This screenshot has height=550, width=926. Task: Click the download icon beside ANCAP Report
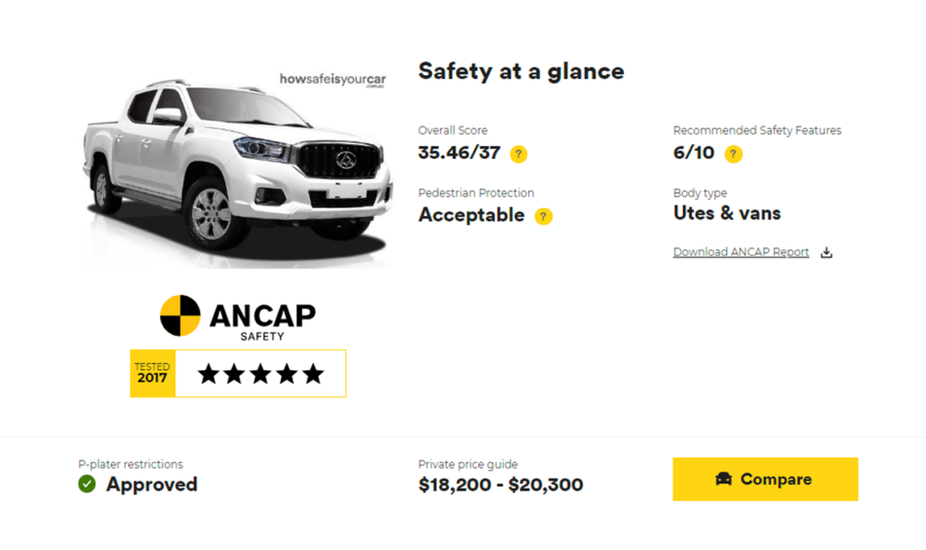coord(826,253)
